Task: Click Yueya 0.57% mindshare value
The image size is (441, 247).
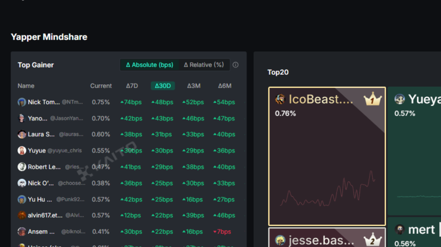Action: [x=405, y=113]
